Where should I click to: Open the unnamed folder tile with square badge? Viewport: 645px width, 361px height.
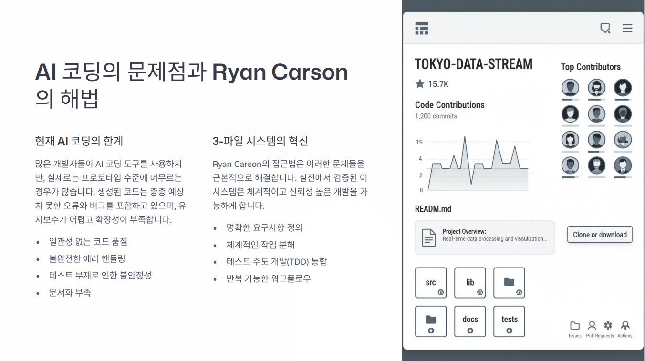pyautogui.click(x=431, y=321)
